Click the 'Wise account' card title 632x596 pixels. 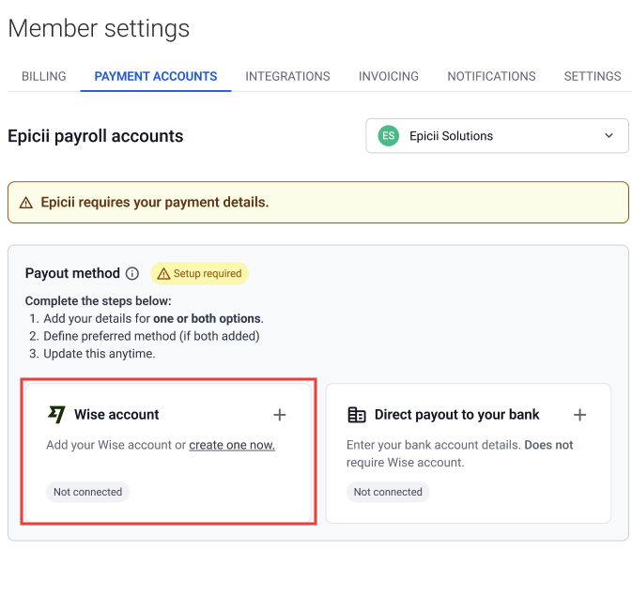tap(116, 415)
